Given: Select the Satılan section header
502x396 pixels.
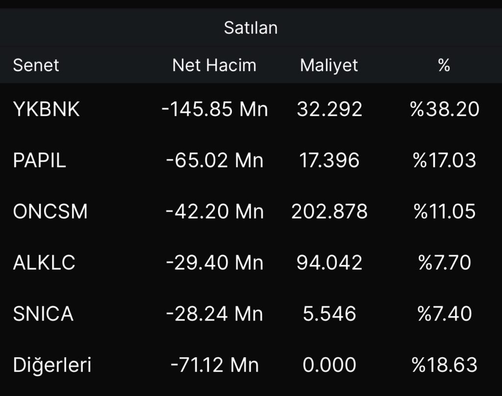Looking at the screenshot, I should click(x=251, y=27).
